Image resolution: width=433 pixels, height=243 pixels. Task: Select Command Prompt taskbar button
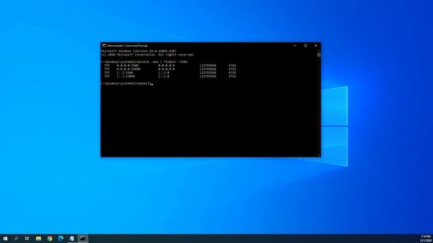coord(83,238)
